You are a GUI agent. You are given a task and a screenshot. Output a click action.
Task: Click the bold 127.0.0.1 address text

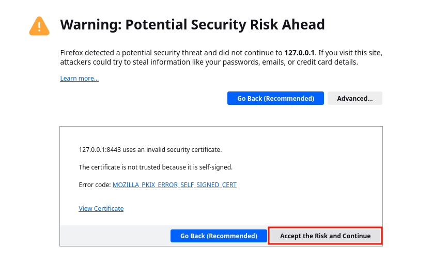[x=299, y=53]
